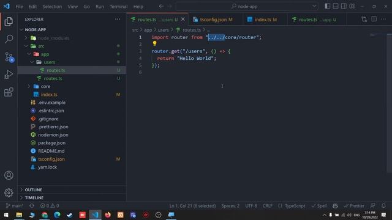
Task: Click the feedback icon in status bar
Action: (x=373, y=206)
